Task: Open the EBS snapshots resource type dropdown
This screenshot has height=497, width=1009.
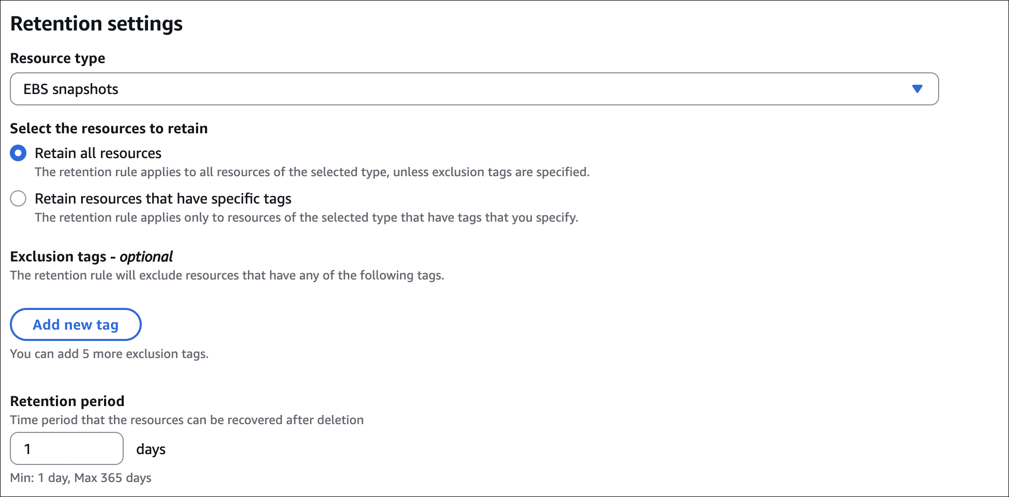Action: click(x=473, y=89)
